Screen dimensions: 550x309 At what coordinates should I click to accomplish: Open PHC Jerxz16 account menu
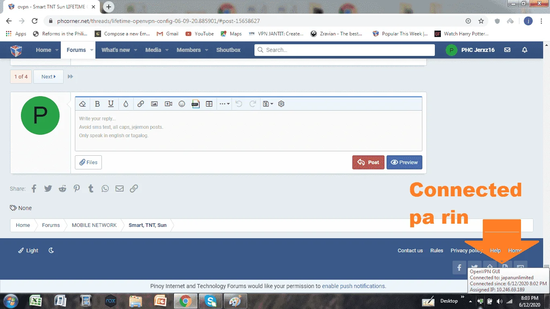[x=470, y=50]
